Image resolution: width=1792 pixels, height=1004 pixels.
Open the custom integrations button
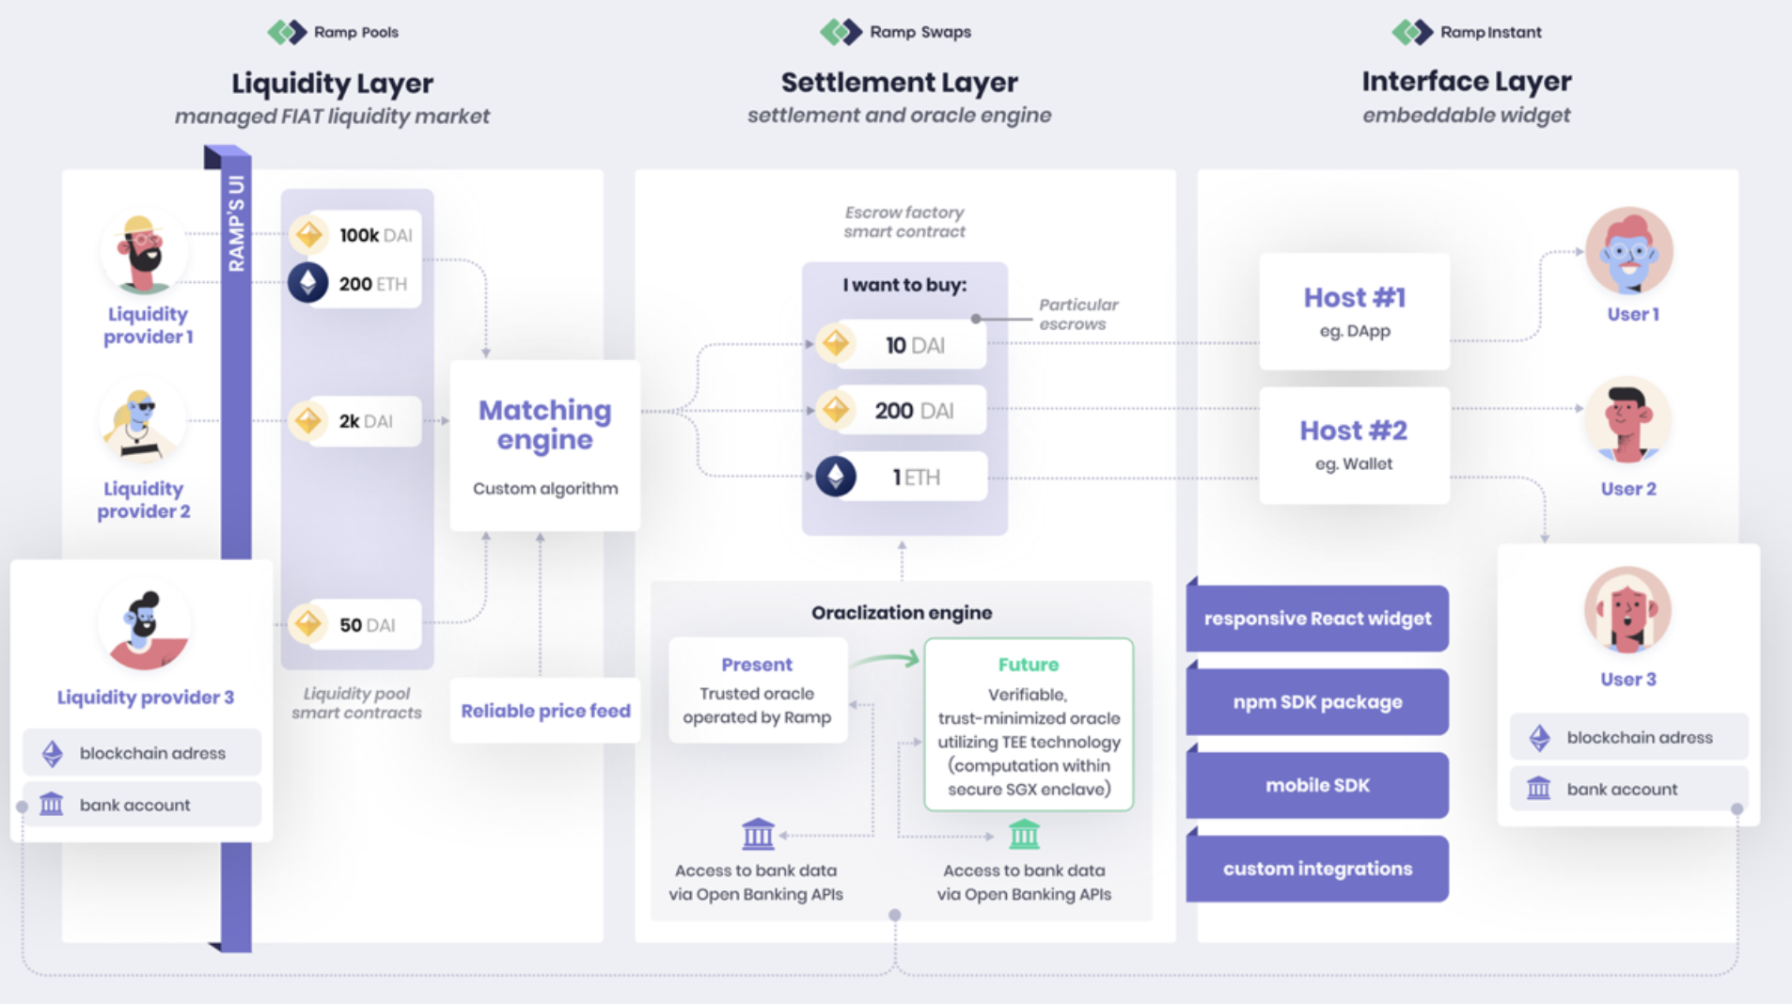pyautogui.click(x=1317, y=869)
